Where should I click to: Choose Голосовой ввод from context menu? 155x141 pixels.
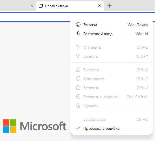pyautogui.click(x=112, y=34)
